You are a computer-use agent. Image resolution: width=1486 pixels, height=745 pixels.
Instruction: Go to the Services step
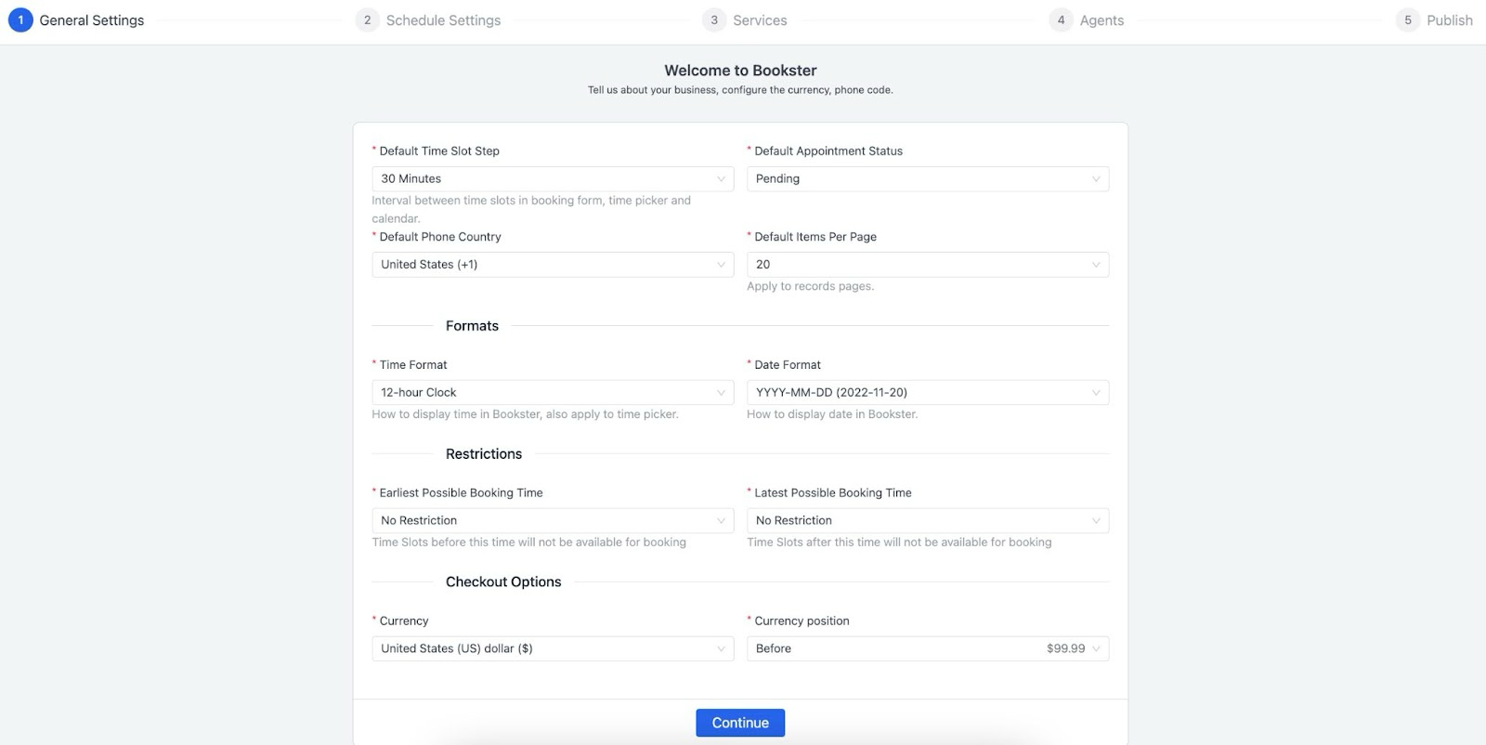745,20
